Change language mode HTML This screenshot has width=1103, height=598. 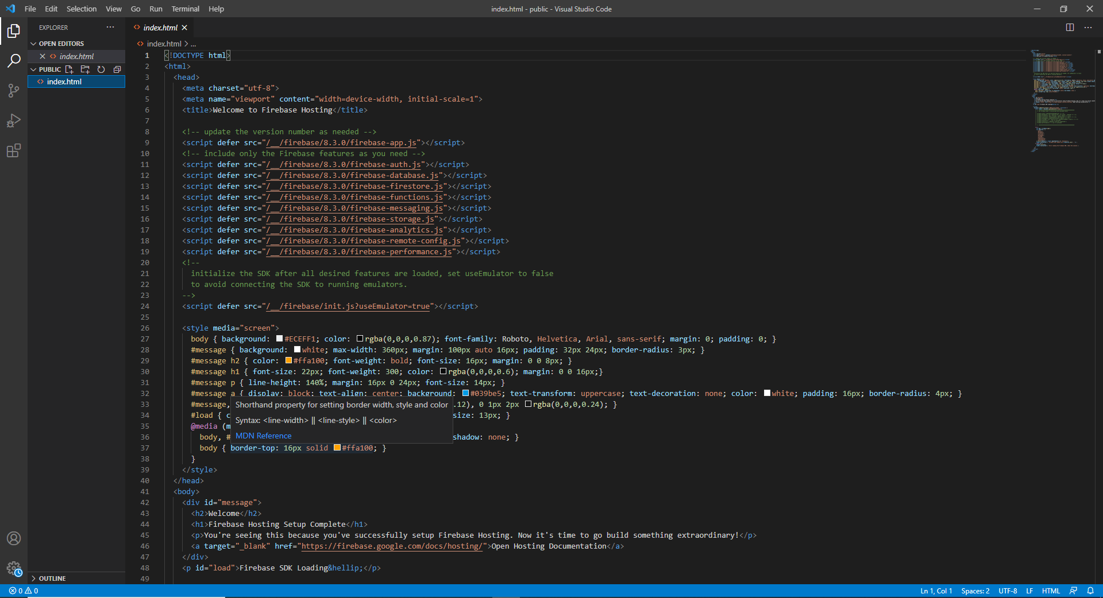(1051, 591)
